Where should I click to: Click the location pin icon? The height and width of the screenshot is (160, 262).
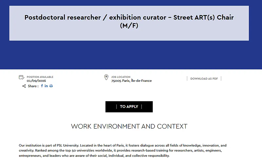(106, 77)
